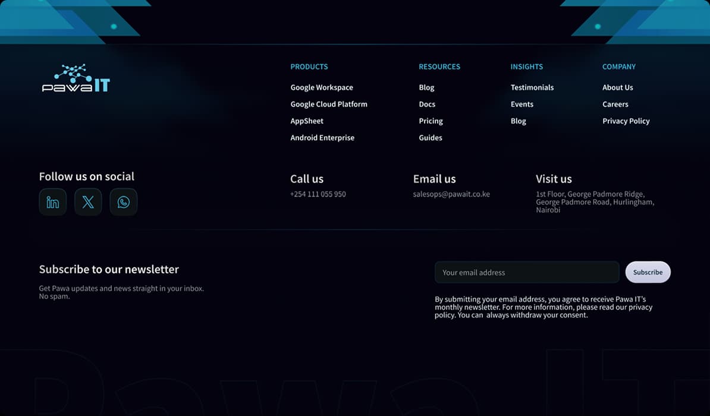Click the Subscribe button
The height and width of the screenshot is (416, 710).
(x=648, y=272)
